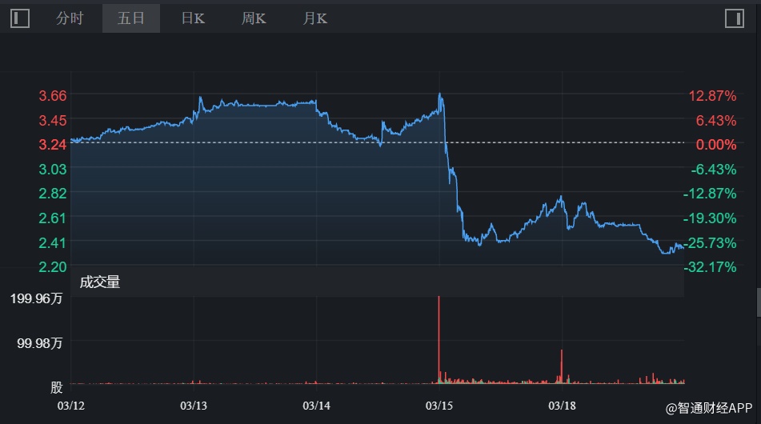
Task: Toggle the left sidebar panel icon
Action: pos(20,18)
